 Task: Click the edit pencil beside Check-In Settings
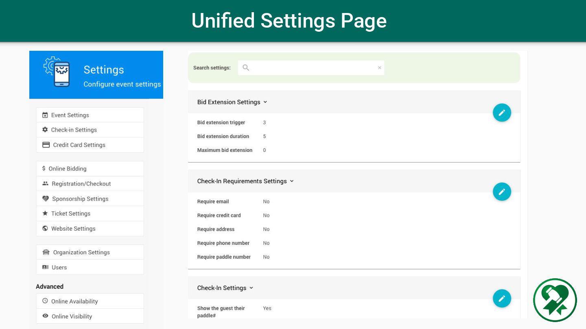click(x=502, y=299)
